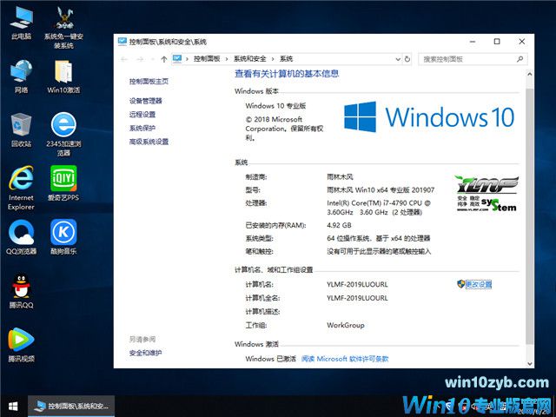Open the Win10激活 folder icon
This screenshot has height=417, width=556.
click(63, 76)
